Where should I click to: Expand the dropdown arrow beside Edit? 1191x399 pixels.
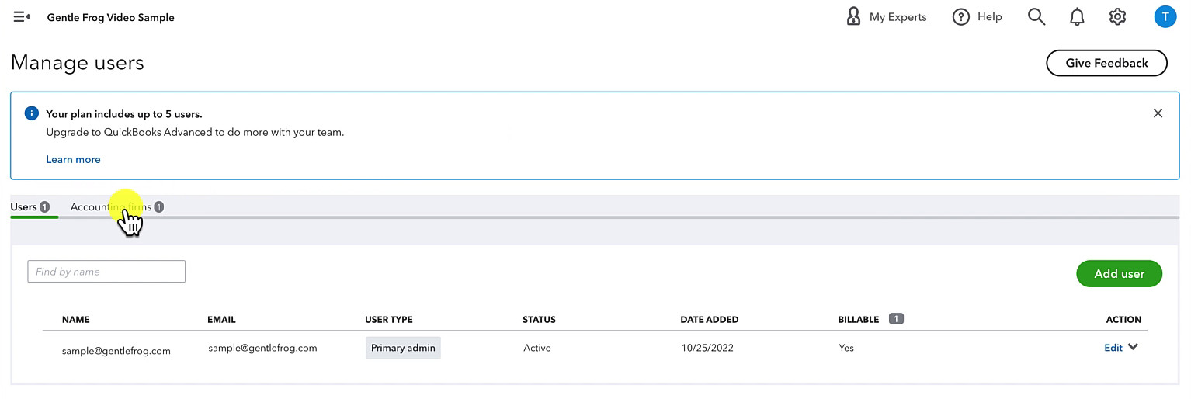coord(1134,347)
